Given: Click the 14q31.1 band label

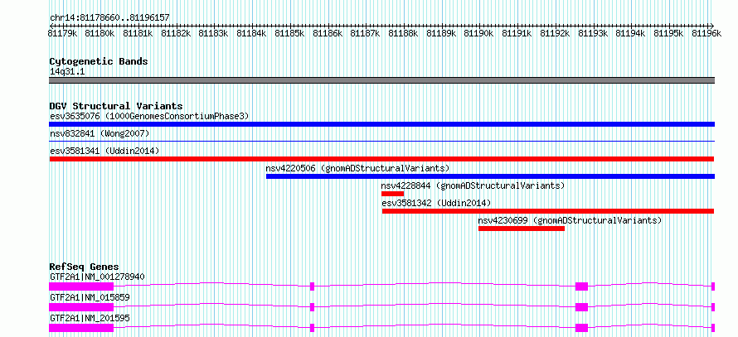Looking at the screenshot, I should 67,72.
